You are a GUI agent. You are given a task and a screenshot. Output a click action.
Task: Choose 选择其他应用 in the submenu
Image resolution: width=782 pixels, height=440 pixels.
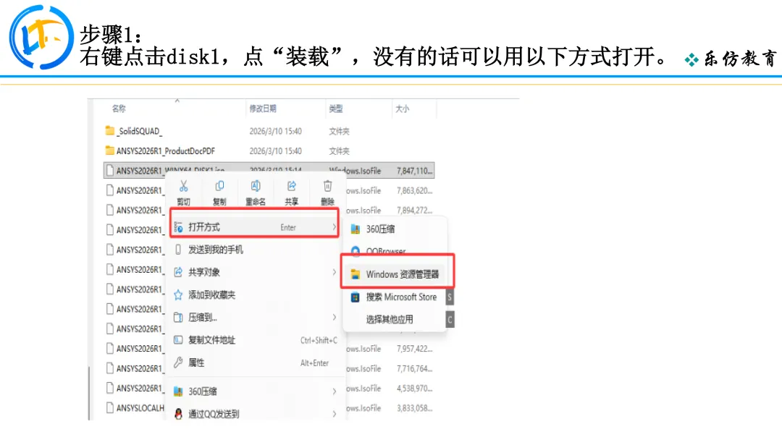pos(390,319)
